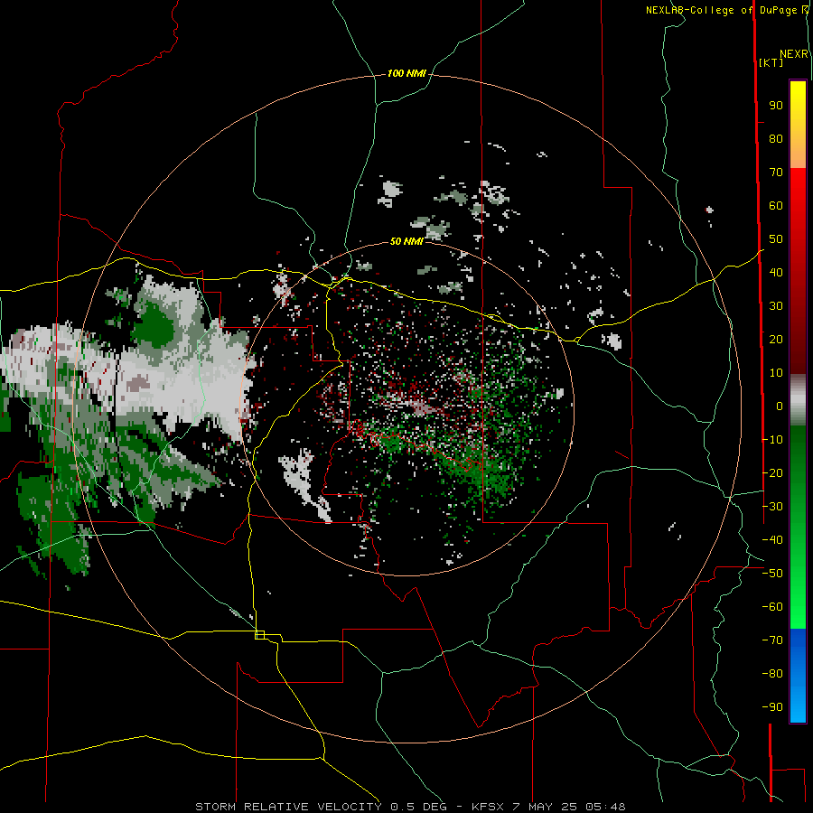Click the 05:48 time stamp

coord(605,807)
